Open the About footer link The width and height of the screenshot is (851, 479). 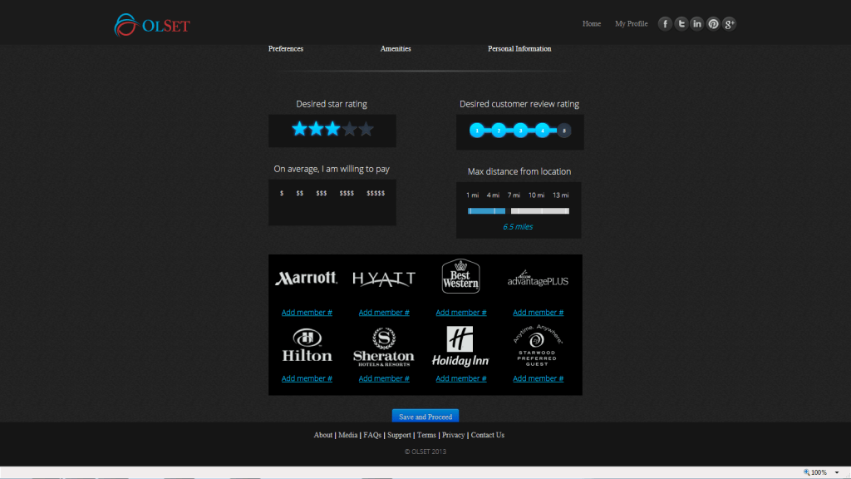tap(323, 435)
